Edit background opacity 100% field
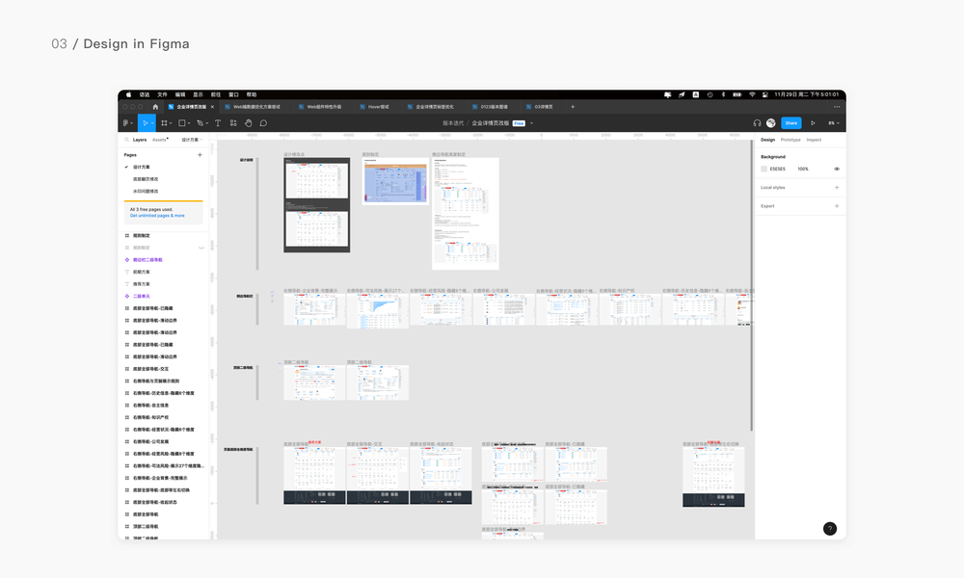Screen dimensions: 964x578 pyautogui.click(x=803, y=169)
